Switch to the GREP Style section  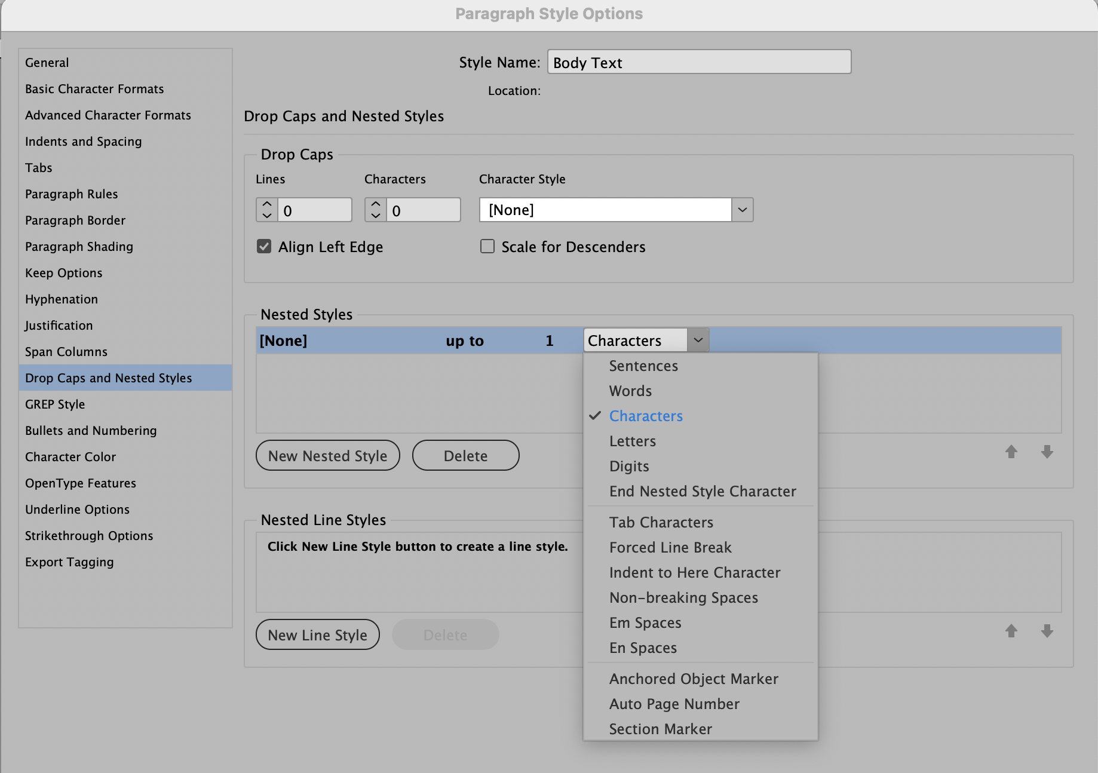[55, 404]
